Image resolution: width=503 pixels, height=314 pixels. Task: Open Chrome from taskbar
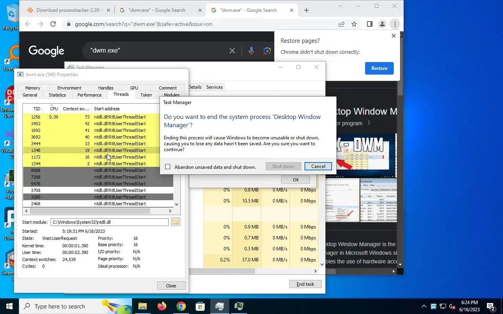181,306
